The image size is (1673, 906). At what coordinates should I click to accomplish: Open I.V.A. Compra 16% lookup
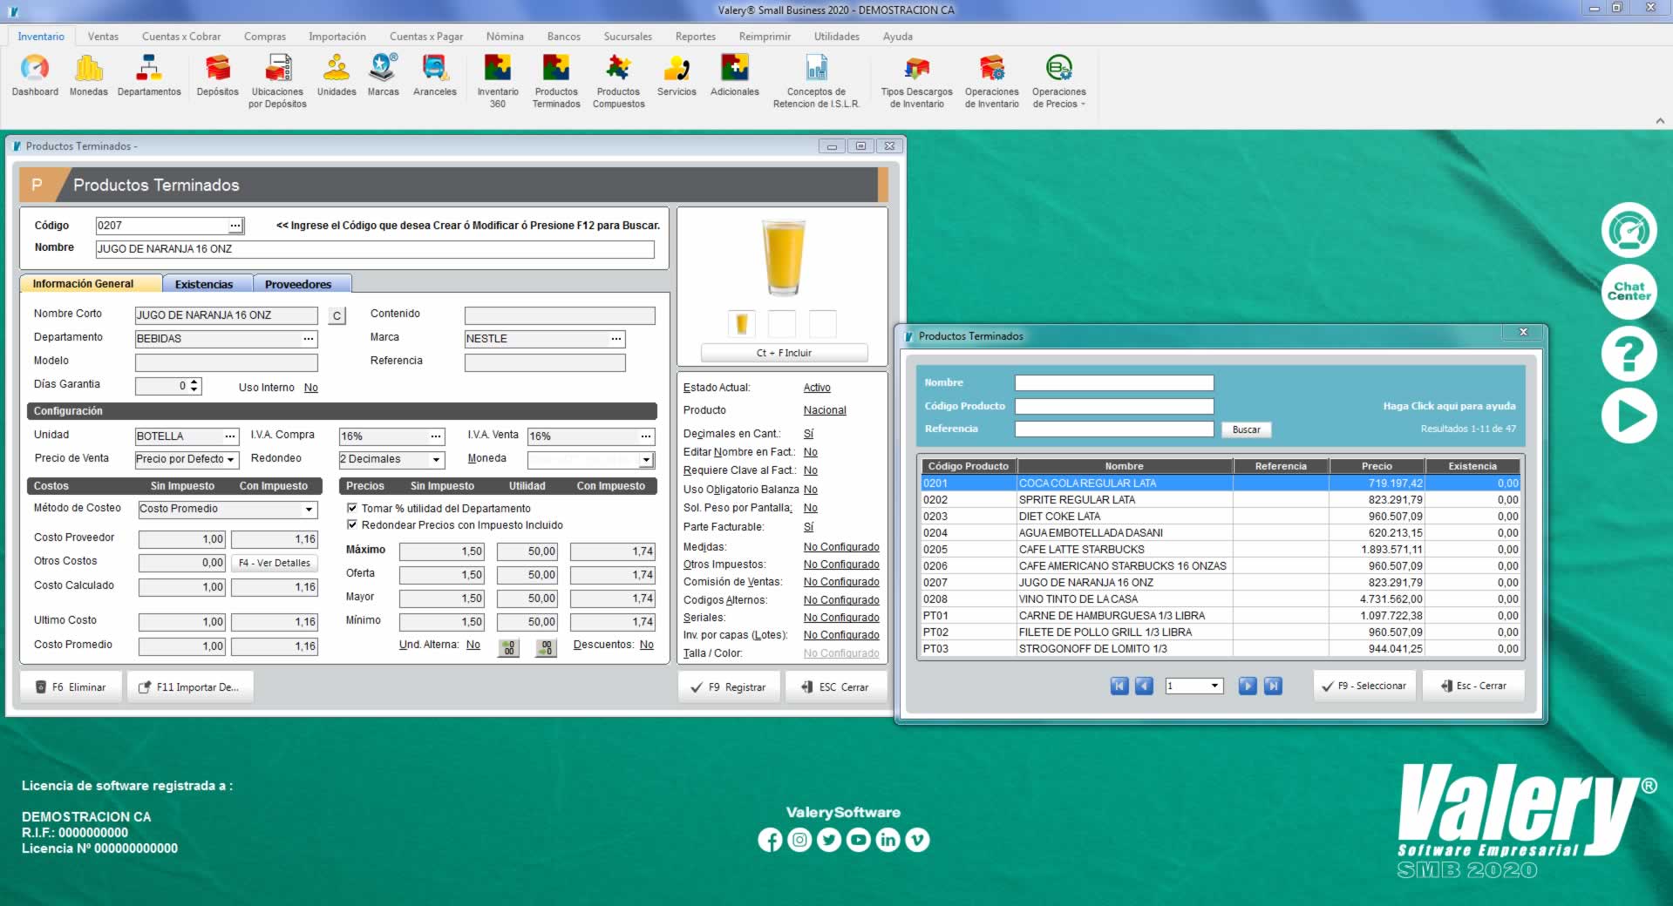coord(436,436)
